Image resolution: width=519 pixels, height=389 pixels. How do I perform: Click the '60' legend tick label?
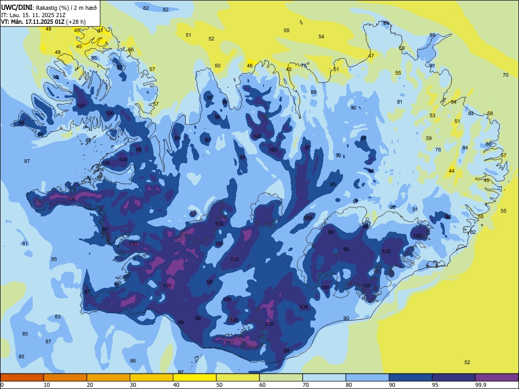[x=263, y=385]
